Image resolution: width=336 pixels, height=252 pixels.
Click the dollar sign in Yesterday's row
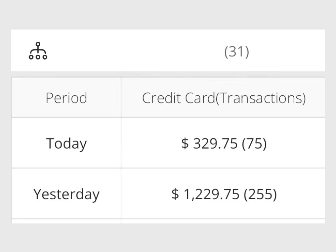coord(175,194)
